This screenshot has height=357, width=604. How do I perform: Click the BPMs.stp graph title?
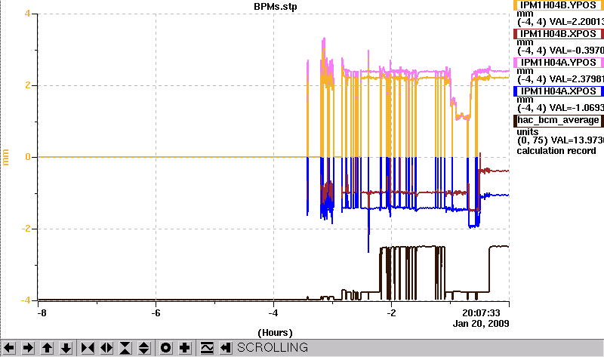point(276,7)
